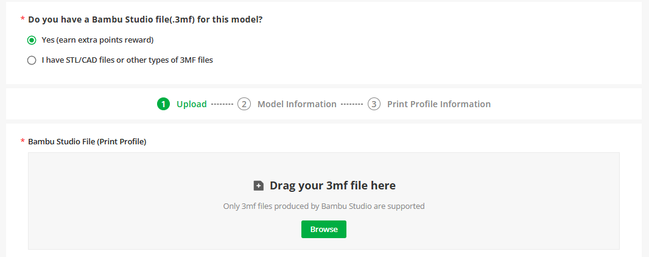Click the Bambu Studio file question heading

click(x=146, y=19)
